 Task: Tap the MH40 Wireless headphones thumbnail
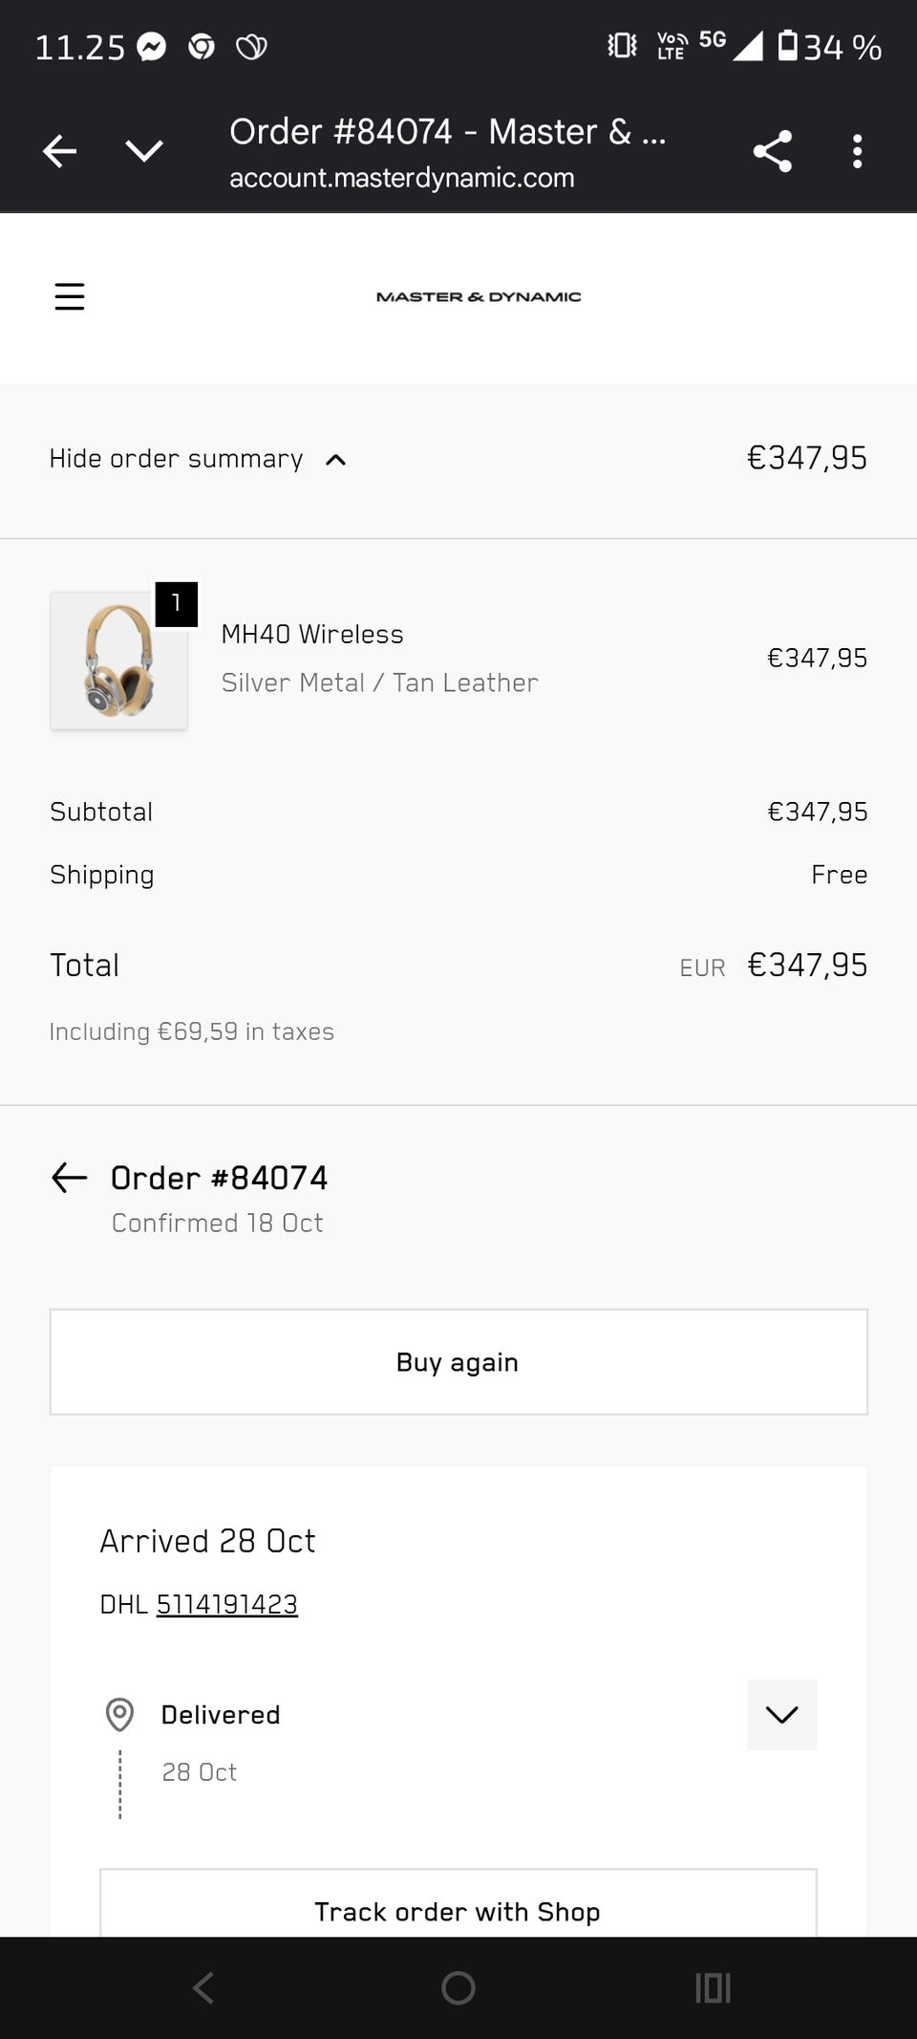(118, 661)
